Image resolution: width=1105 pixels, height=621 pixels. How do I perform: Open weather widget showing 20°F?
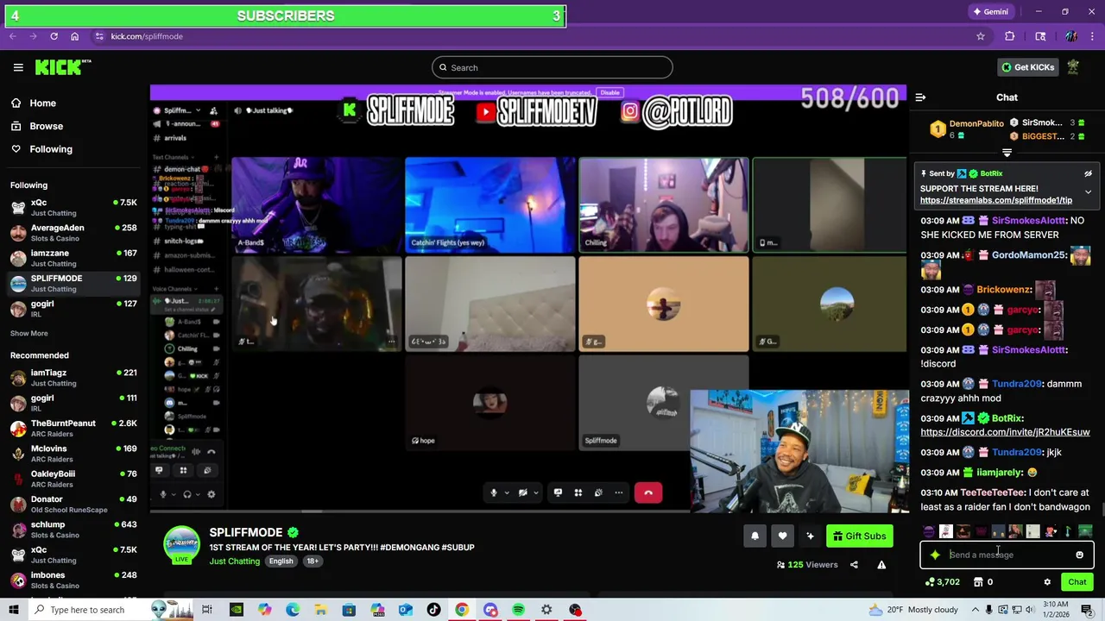click(912, 610)
